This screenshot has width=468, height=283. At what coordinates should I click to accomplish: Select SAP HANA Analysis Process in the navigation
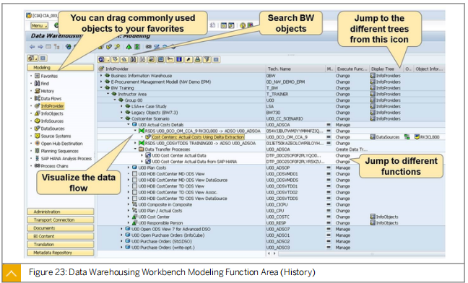pos(66,158)
